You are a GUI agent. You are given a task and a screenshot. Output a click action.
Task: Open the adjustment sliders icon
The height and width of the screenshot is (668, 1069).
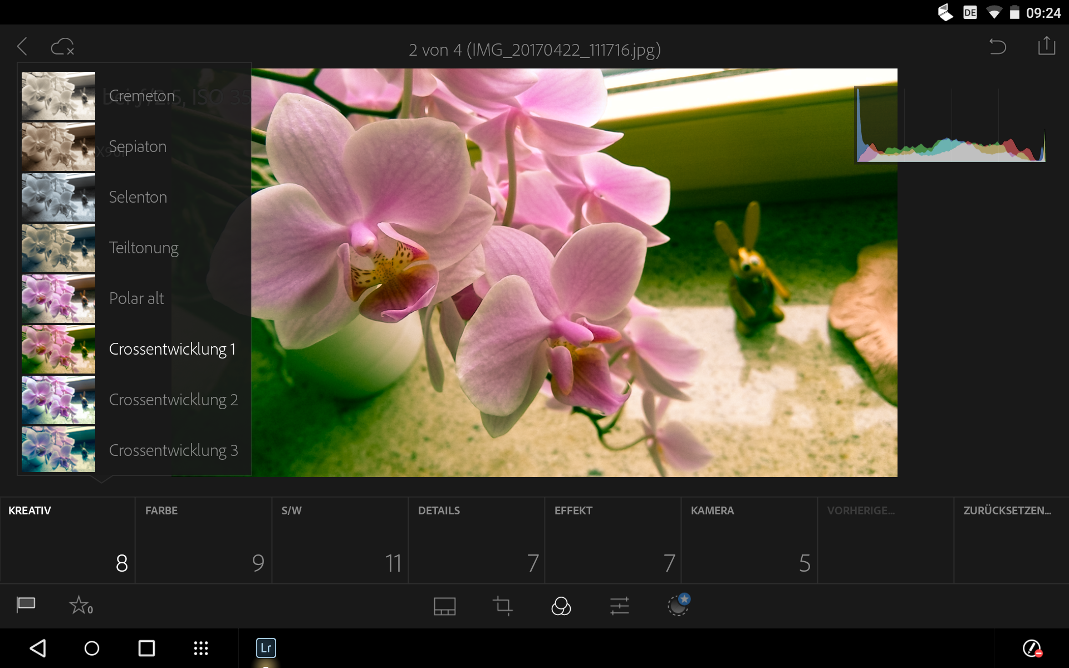point(619,606)
